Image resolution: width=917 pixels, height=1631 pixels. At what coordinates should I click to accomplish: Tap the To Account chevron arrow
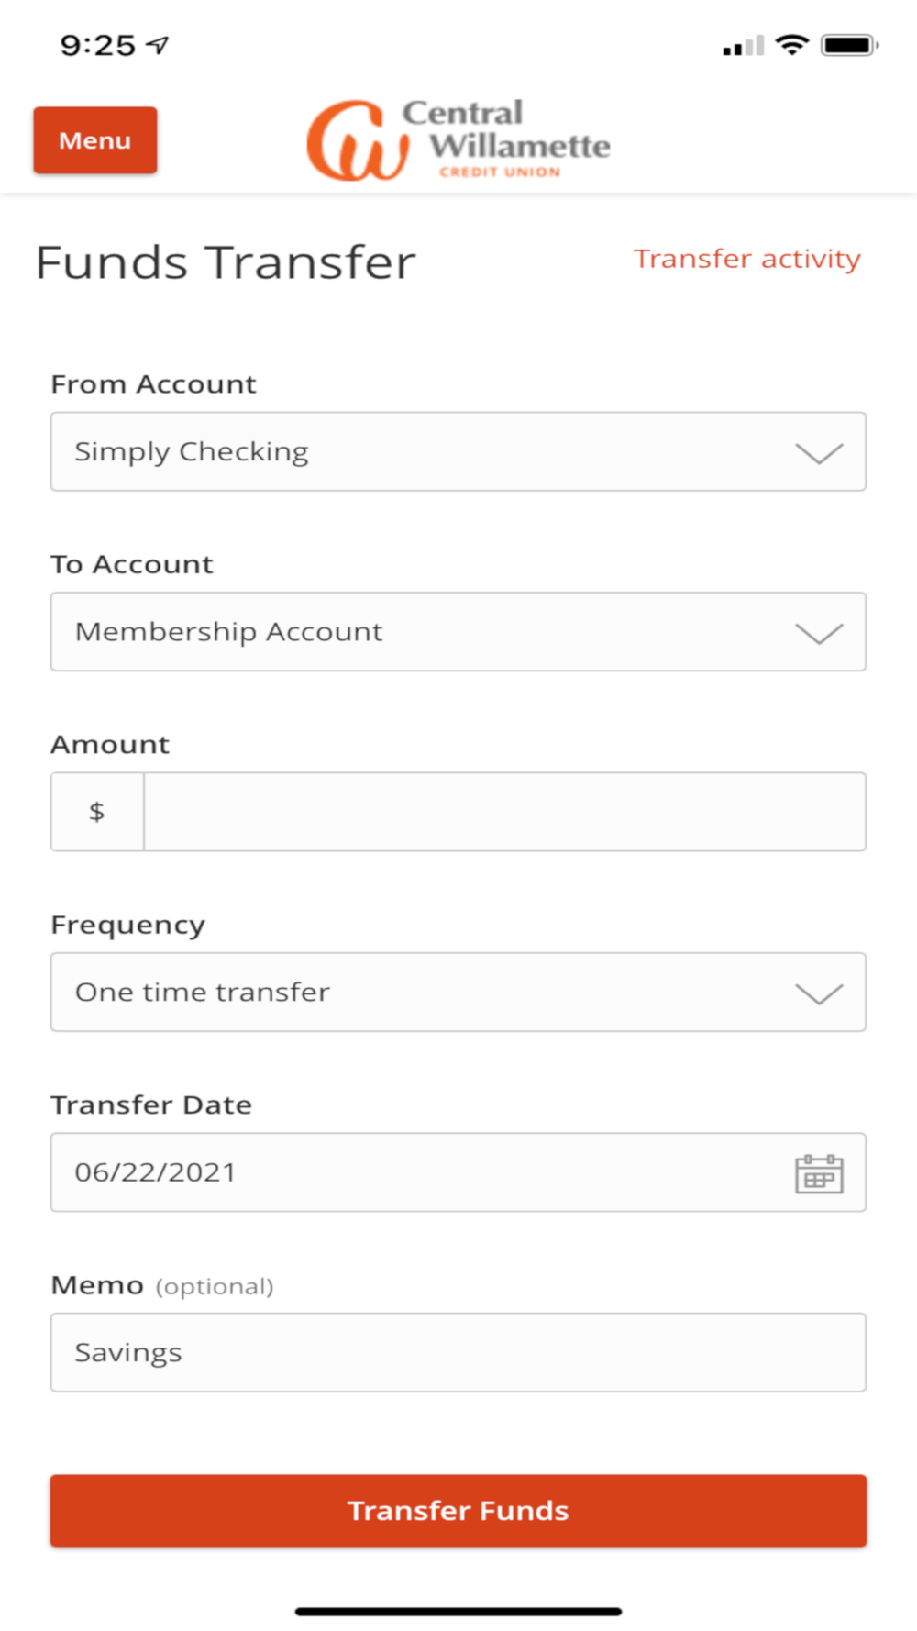click(818, 634)
